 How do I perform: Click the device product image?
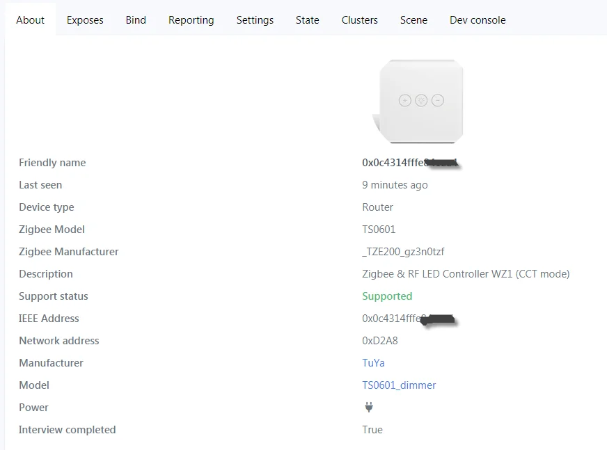tap(420, 100)
